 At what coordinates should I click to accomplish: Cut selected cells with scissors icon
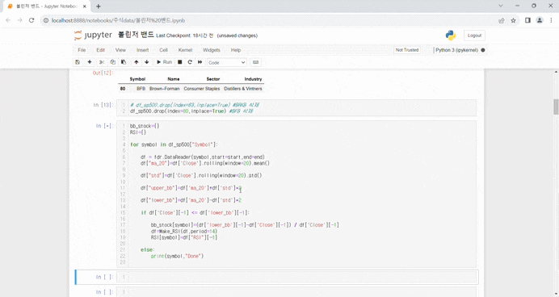tap(102, 62)
